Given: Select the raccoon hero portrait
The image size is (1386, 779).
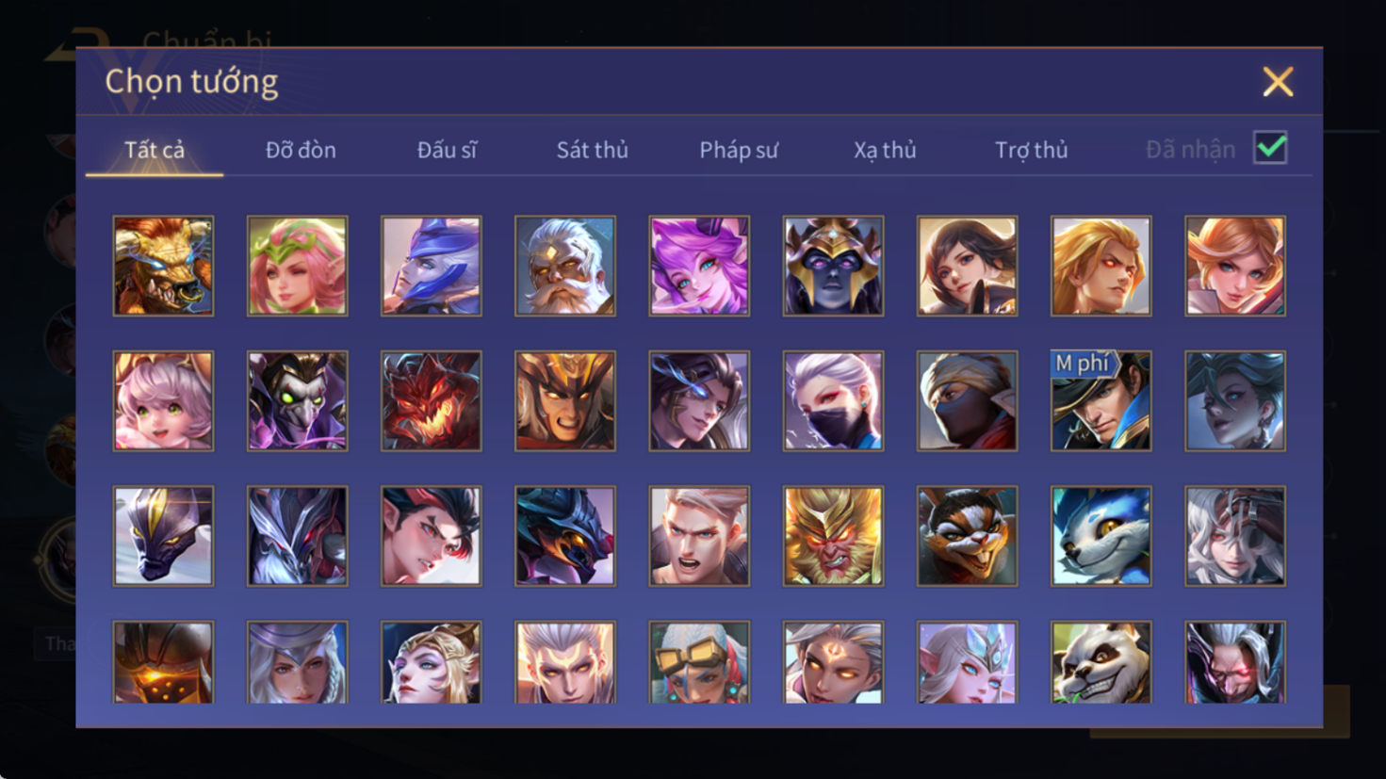Looking at the screenshot, I should tap(968, 536).
